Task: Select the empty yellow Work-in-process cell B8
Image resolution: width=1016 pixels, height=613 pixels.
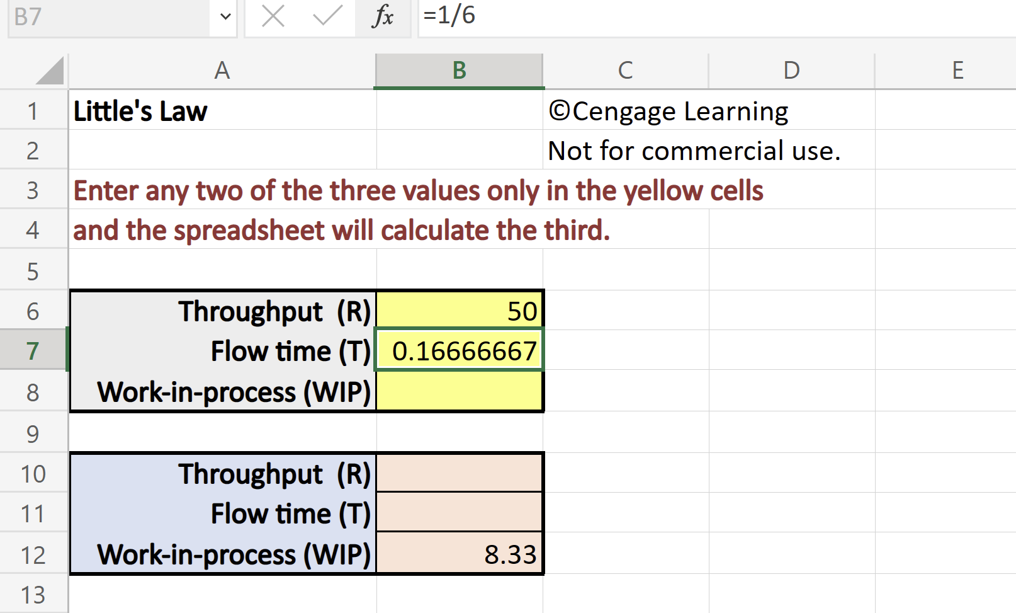Action: tap(458, 391)
